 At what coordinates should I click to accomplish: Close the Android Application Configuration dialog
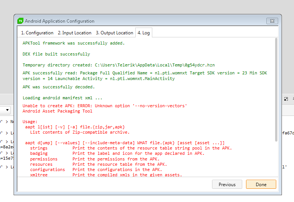[272, 21]
